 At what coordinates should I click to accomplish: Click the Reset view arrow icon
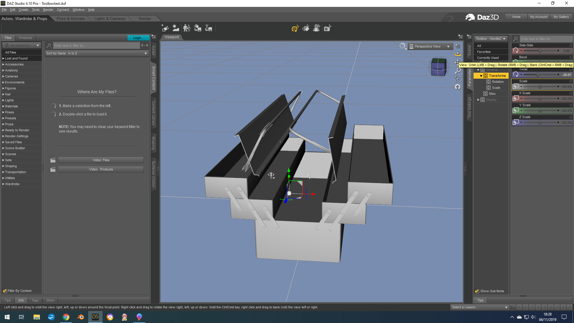click(458, 87)
